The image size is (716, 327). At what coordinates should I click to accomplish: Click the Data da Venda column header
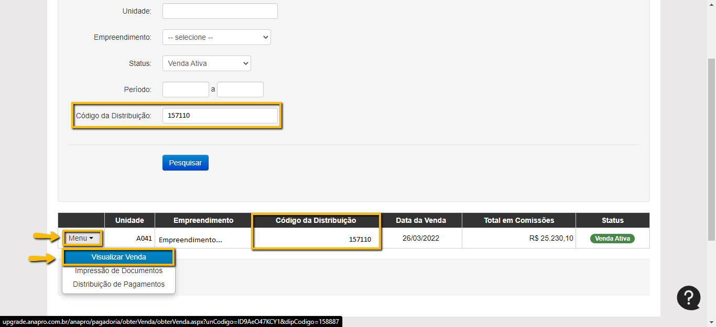point(421,220)
